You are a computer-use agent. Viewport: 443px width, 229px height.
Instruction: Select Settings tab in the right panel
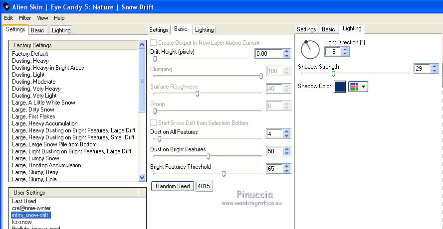tap(306, 29)
